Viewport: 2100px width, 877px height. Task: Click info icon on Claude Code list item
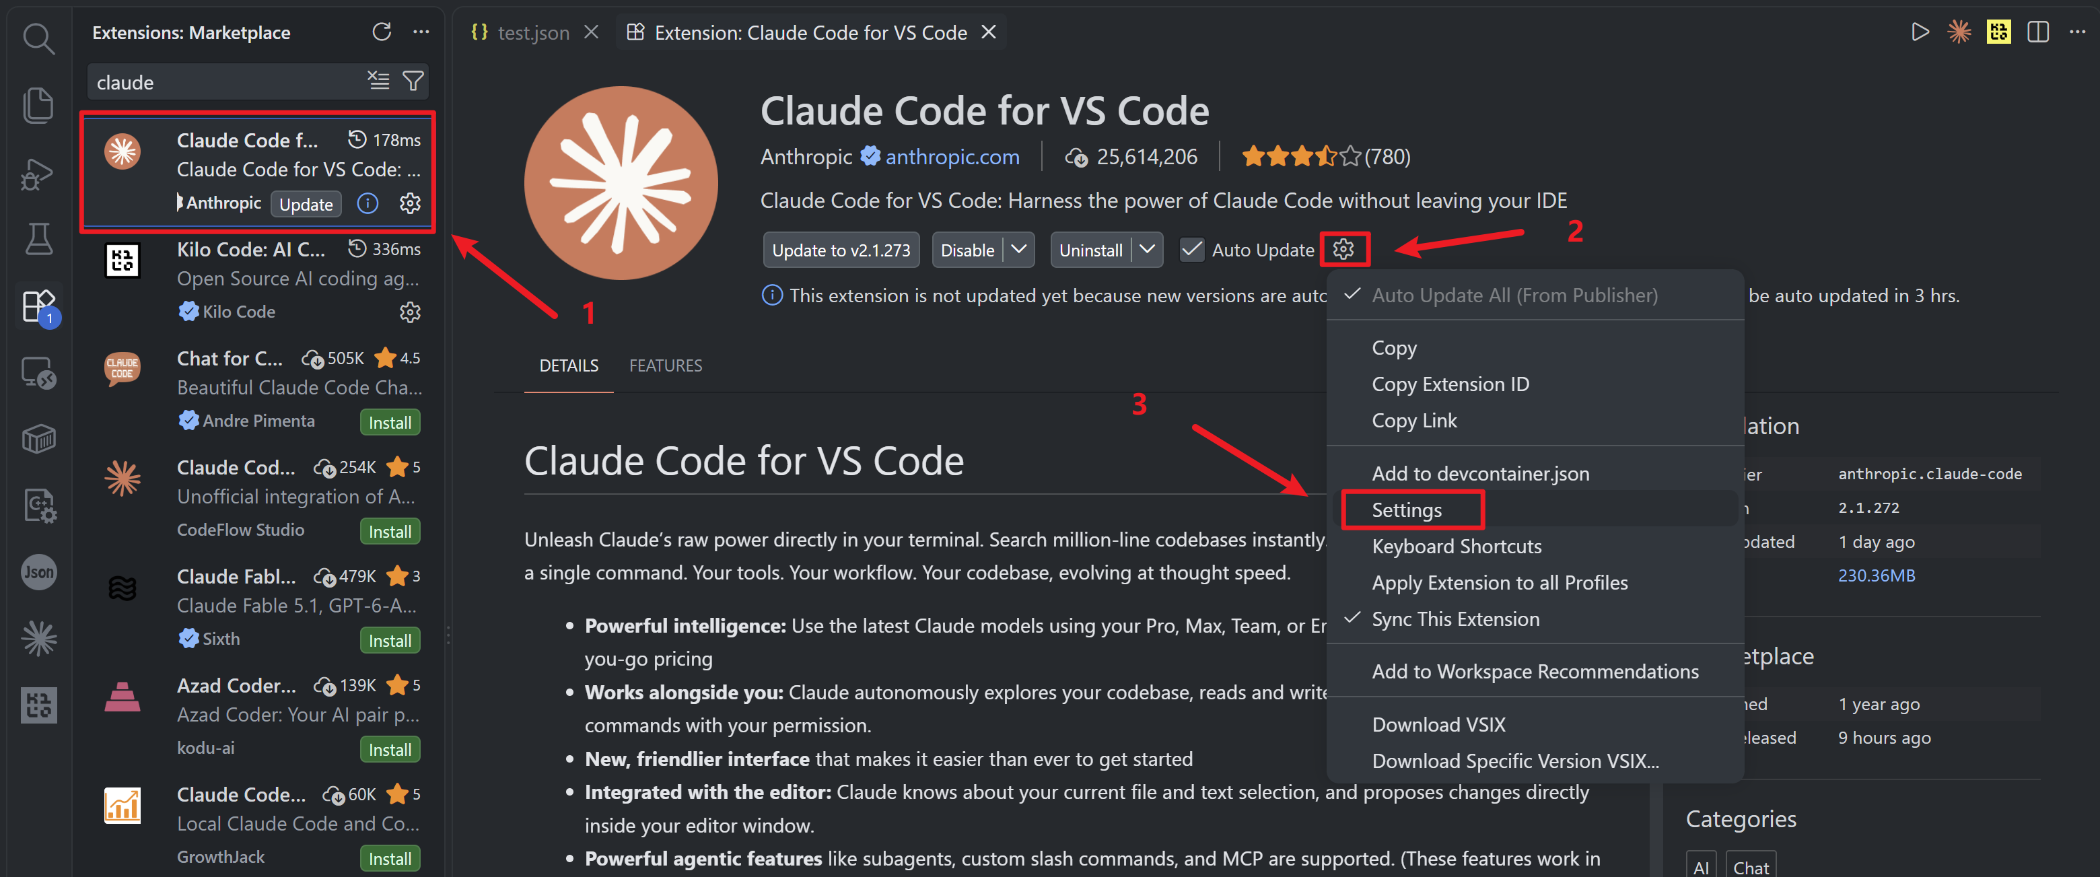pos(367,203)
